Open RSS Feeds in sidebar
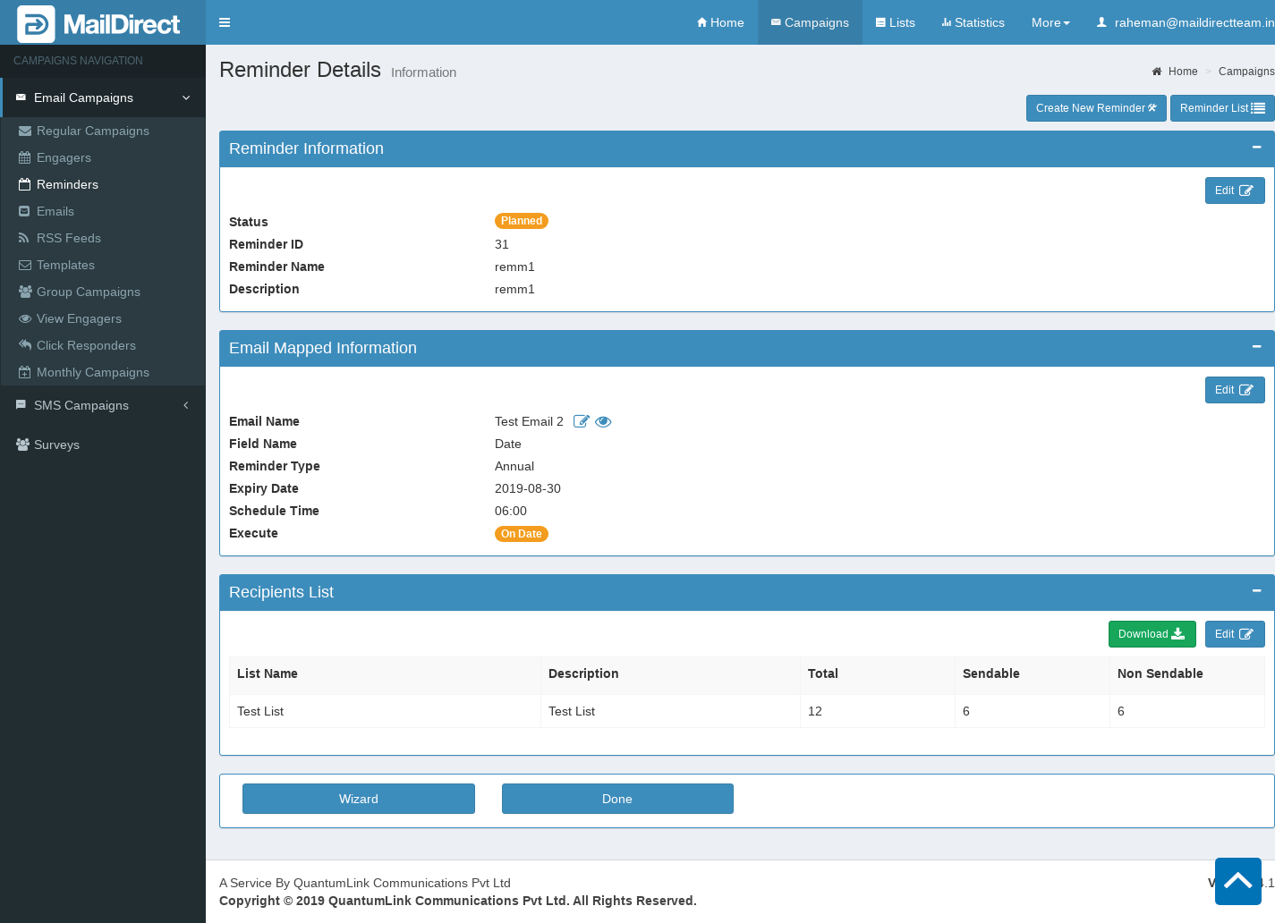The width and height of the screenshot is (1275, 923). 68,238
